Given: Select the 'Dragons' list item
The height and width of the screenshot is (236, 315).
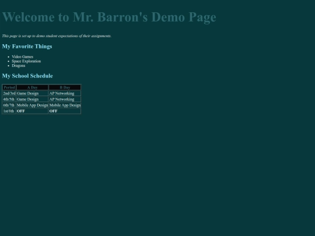Looking at the screenshot, I should 19,66.
